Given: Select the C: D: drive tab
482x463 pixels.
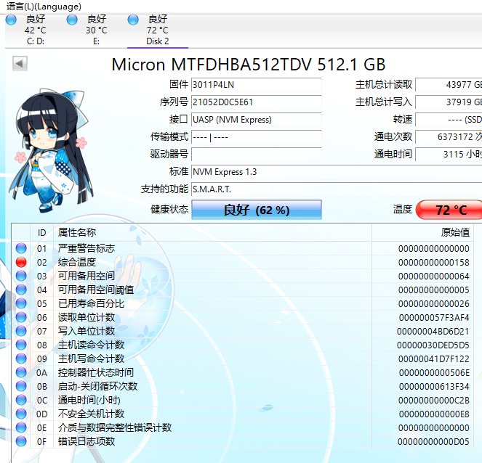Looking at the screenshot, I should click(36, 30).
